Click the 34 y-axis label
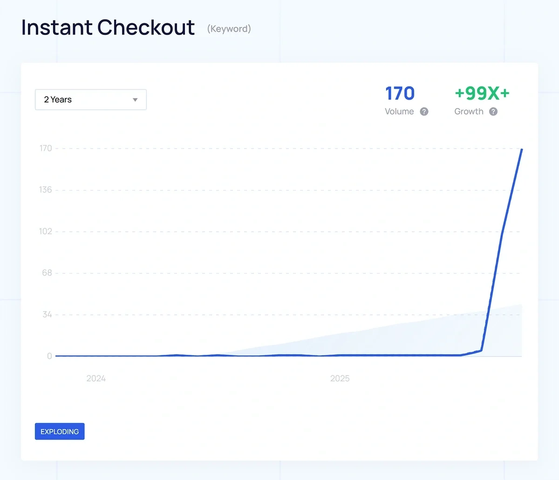 pyautogui.click(x=47, y=315)
